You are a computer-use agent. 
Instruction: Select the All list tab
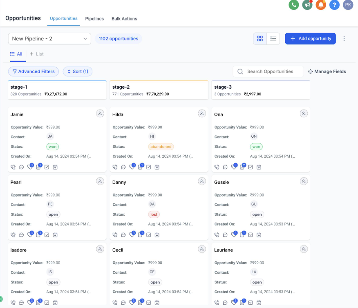16,54
